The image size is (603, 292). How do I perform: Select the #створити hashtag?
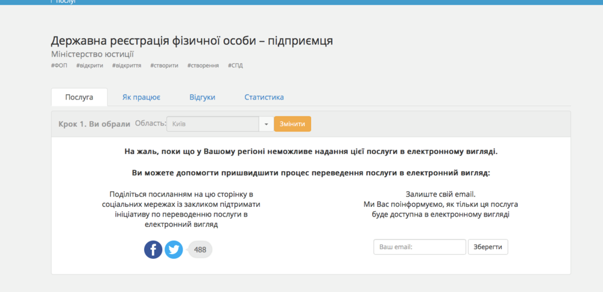point(164,65)
